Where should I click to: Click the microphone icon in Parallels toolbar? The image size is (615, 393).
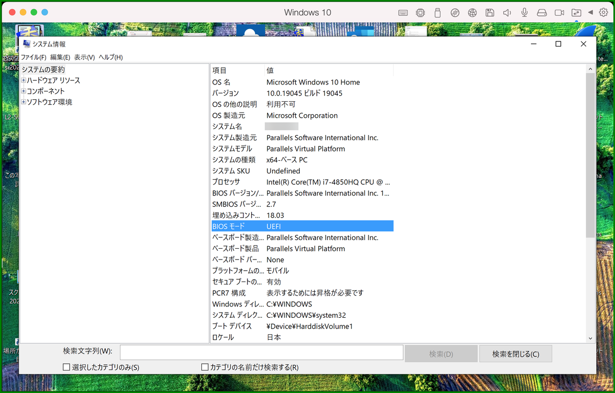(x=524, y=13)
